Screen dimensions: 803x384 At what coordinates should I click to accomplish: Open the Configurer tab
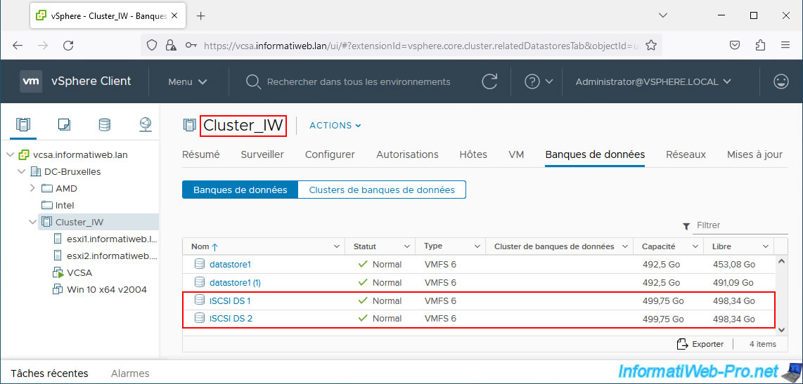point(330,154)
